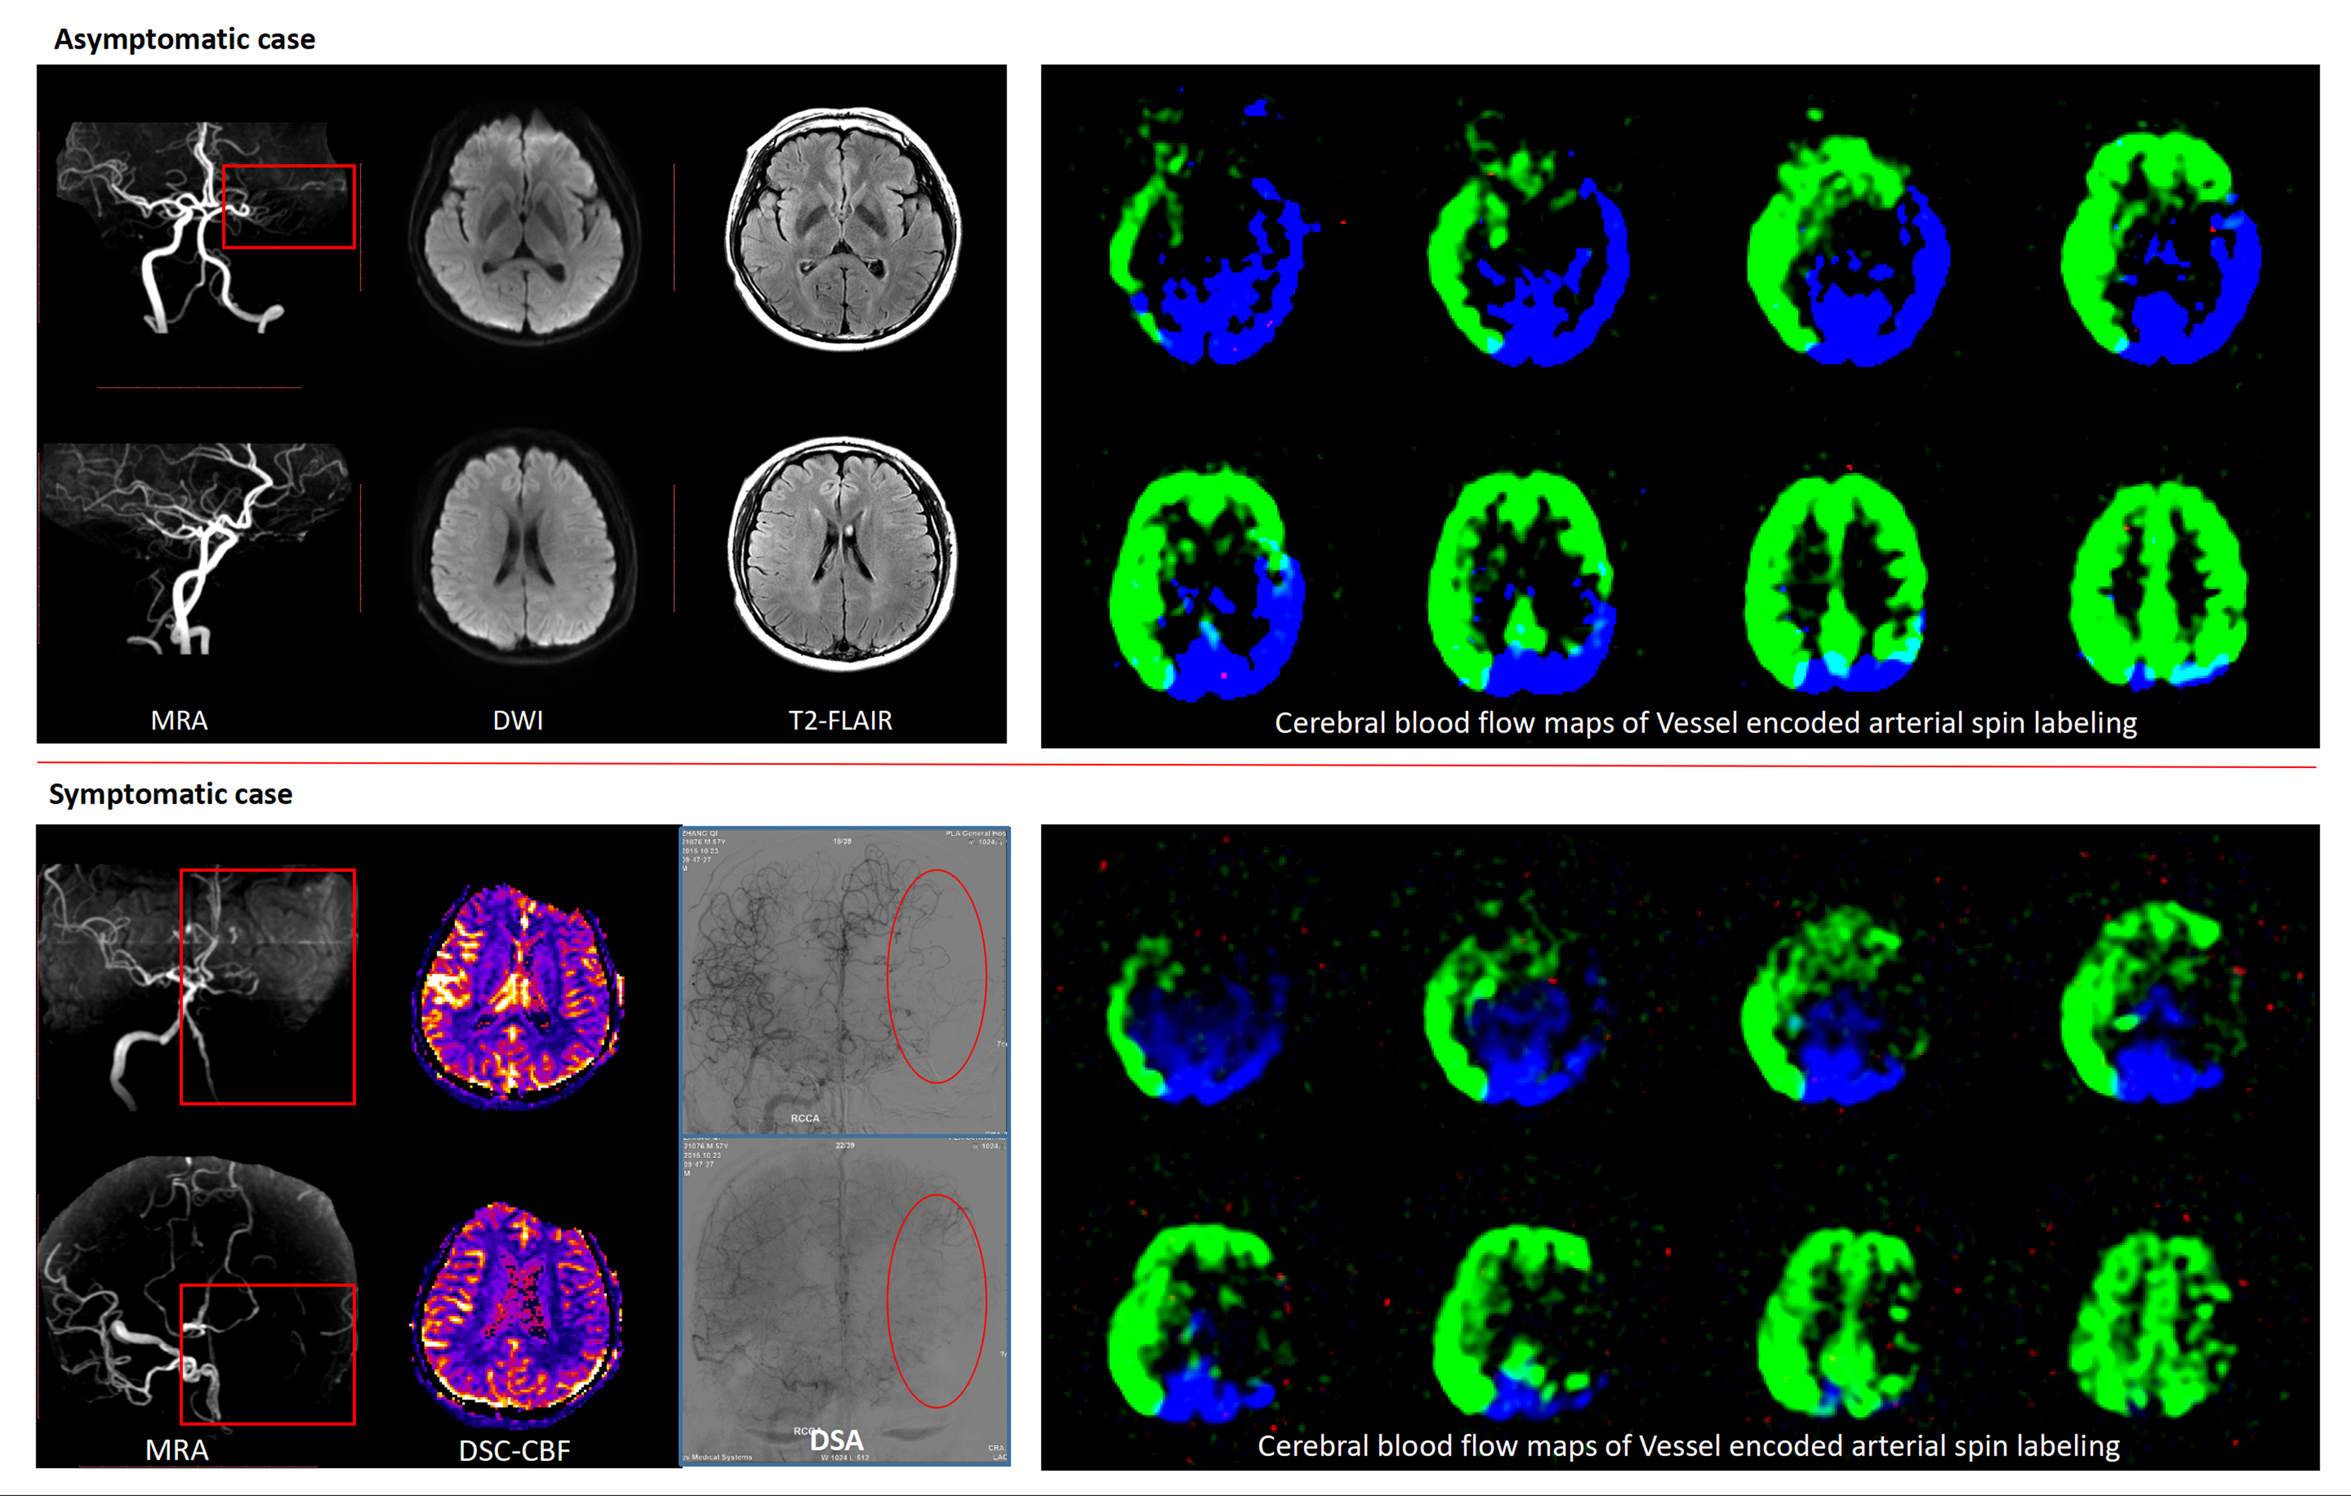
Task: Click the 'DWI' label text
Action: 518,721
